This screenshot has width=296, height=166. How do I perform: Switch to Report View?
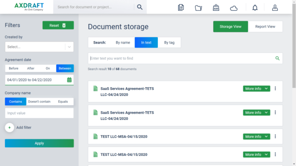[265, 26]
